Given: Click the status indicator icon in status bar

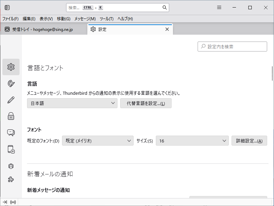Looking at the screenshot, I should click(x=13, y=202).
